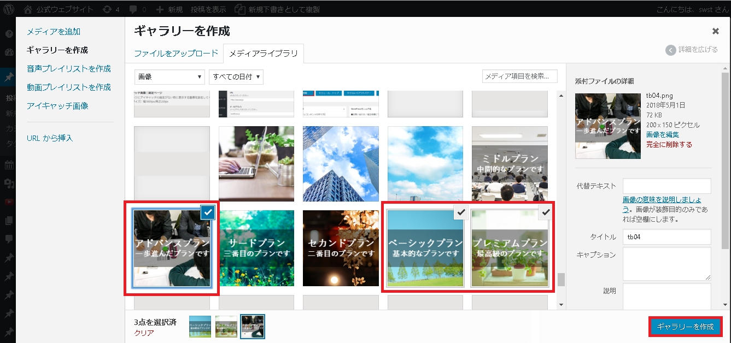Click the blue ギャラリーを作成 button

pyautogui.click(x=686, y=327)
